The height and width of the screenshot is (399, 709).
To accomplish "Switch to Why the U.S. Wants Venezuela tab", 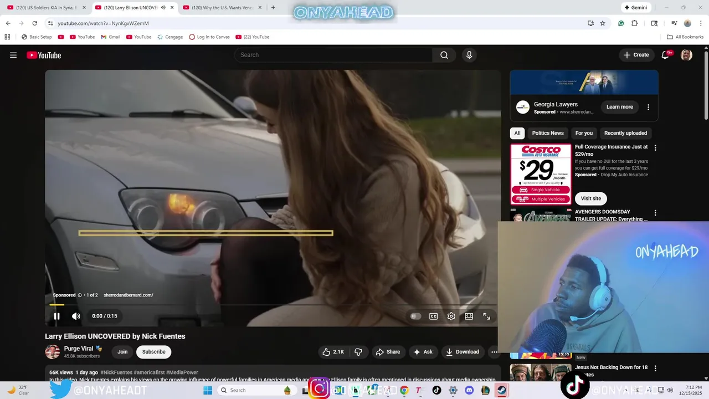I will (x=222, y=8).
